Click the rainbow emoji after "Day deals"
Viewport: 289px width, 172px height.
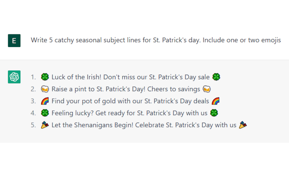[x=216, y=101]
